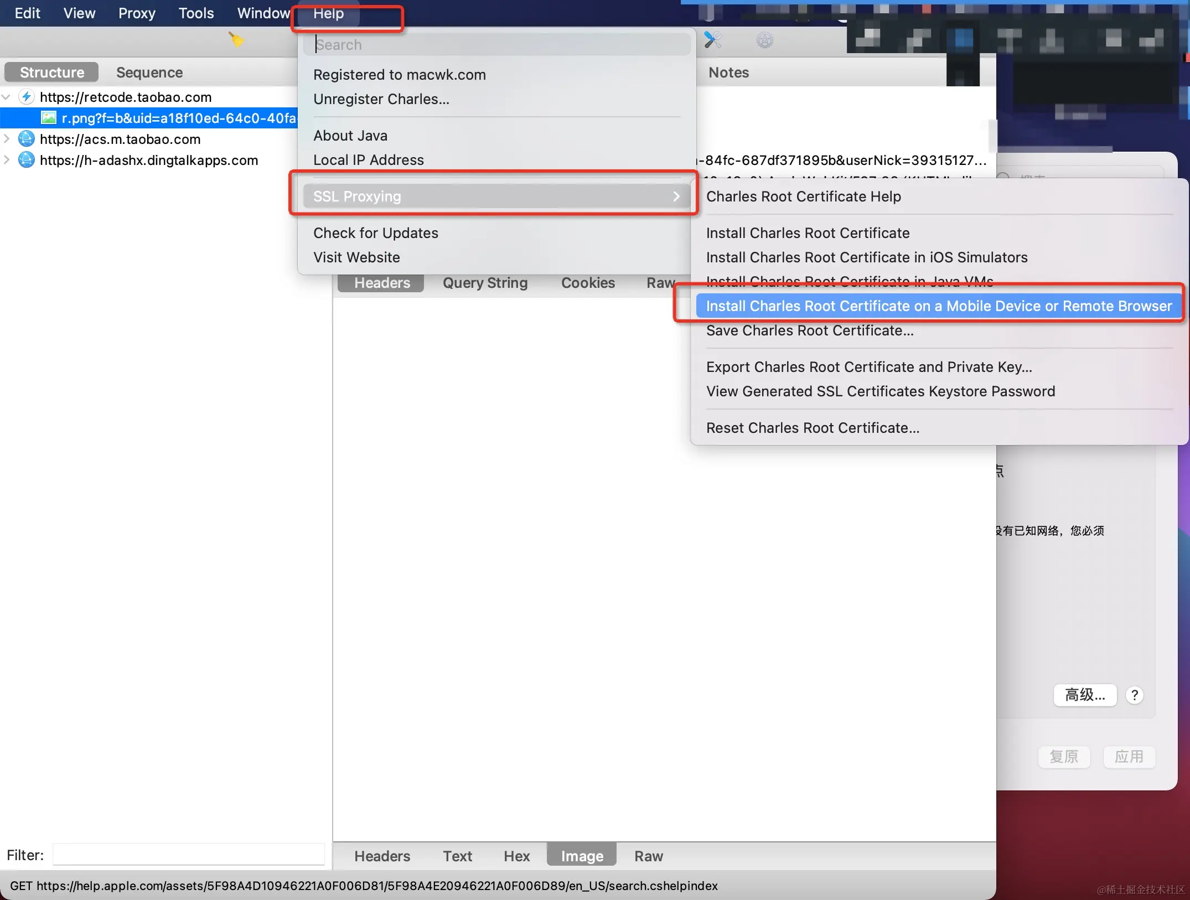Click the globe icon beside h-adashx.dingtalkapps.com
This screenshot has width=1190, height=900.
(x=27, y=160)
